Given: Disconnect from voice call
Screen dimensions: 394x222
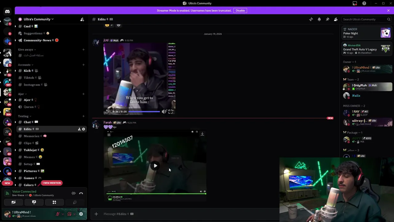Looking at the screenshot, I should pos(81,193).
